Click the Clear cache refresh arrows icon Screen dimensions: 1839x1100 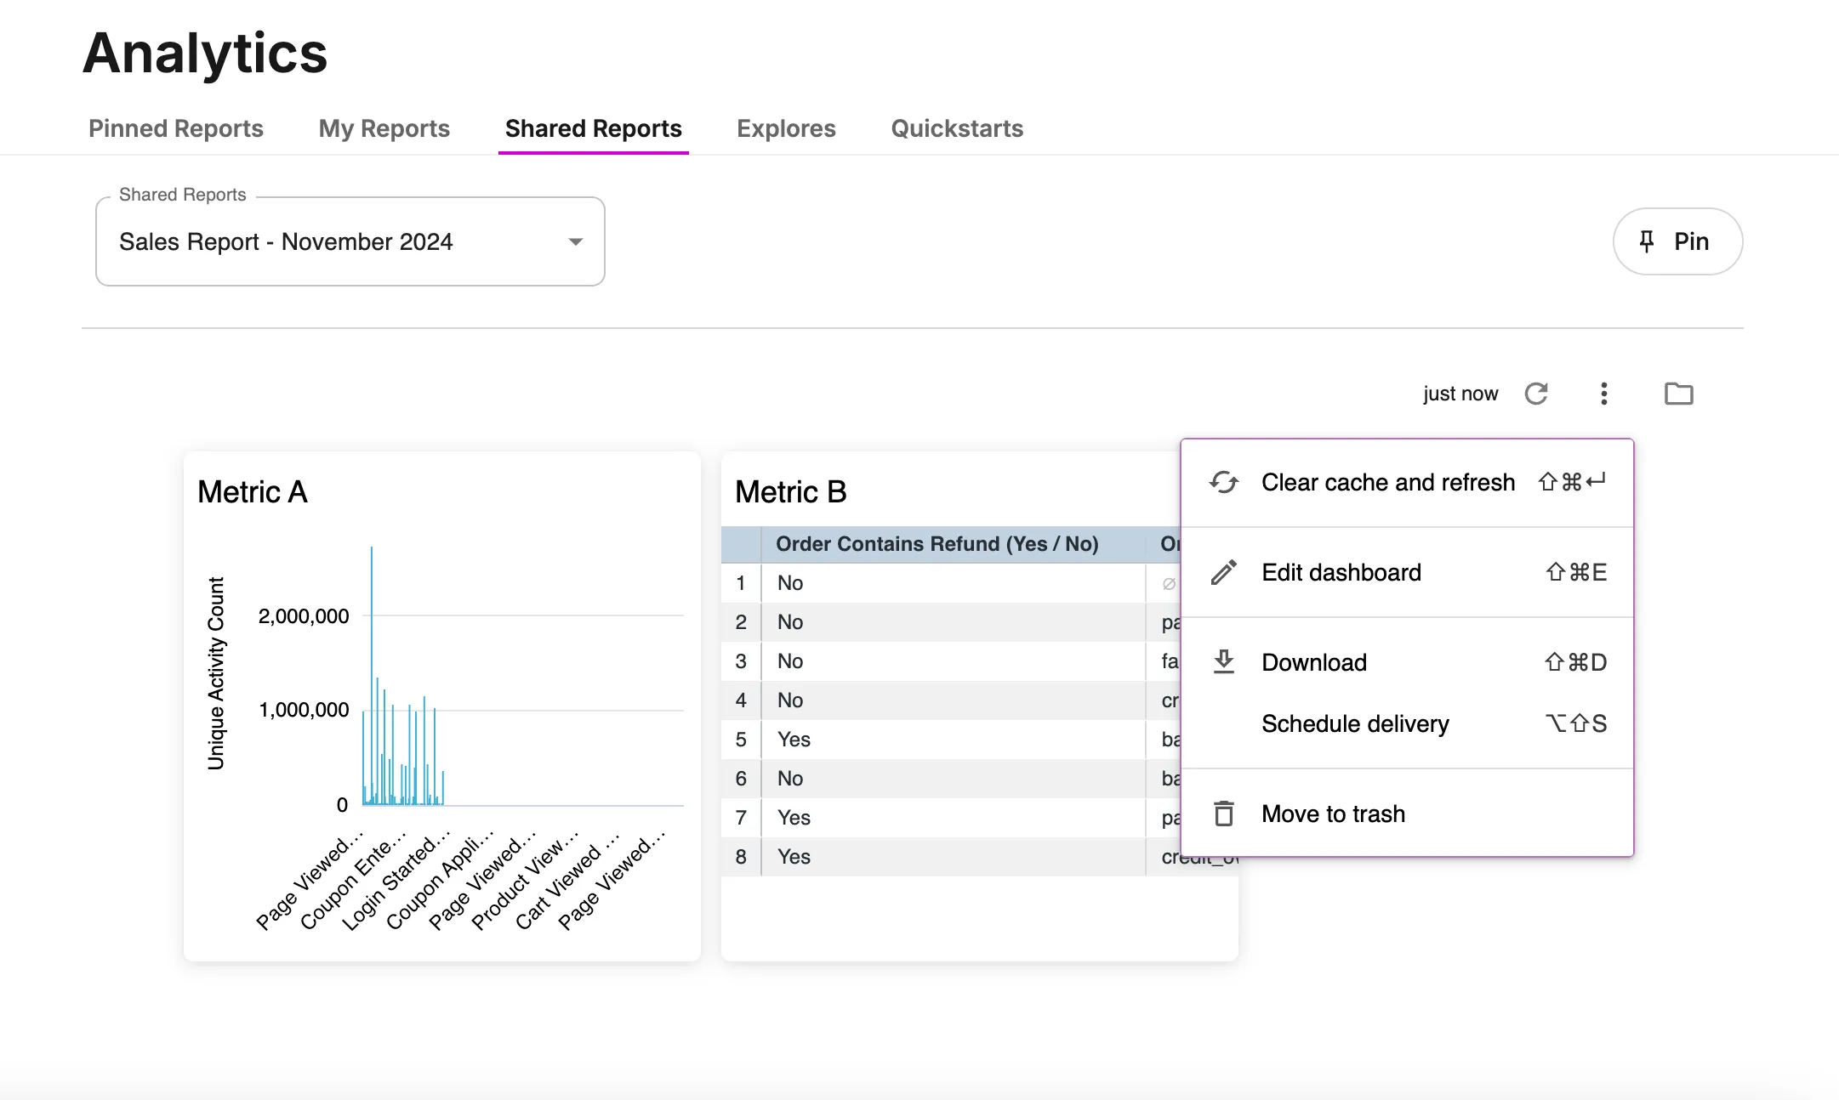point(1224,482)
